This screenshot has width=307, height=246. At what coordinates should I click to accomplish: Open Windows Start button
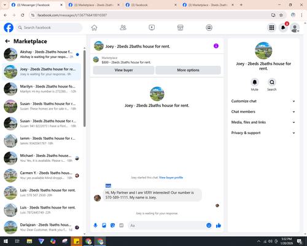[x=6, y=241]
